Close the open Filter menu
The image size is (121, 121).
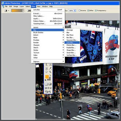click(x=34, y=7)
